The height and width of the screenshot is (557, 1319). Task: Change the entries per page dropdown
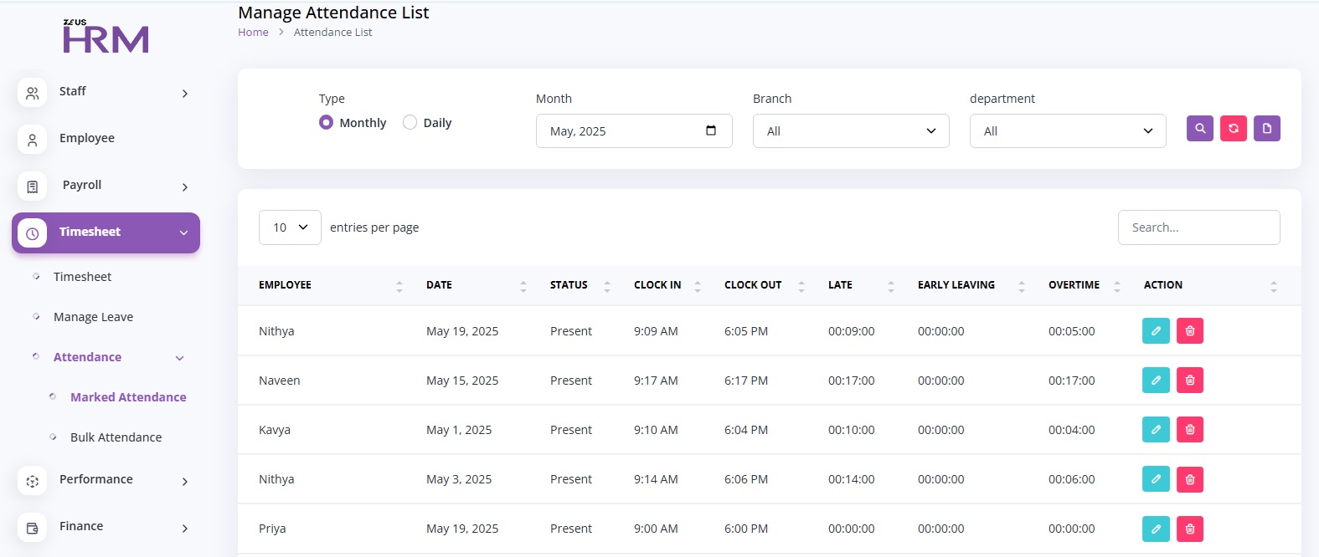(290, 227)
